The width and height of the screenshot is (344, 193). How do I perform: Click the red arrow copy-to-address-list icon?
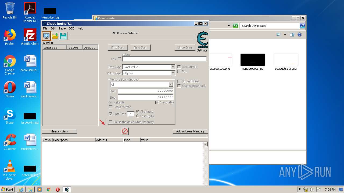coord(102,122)
